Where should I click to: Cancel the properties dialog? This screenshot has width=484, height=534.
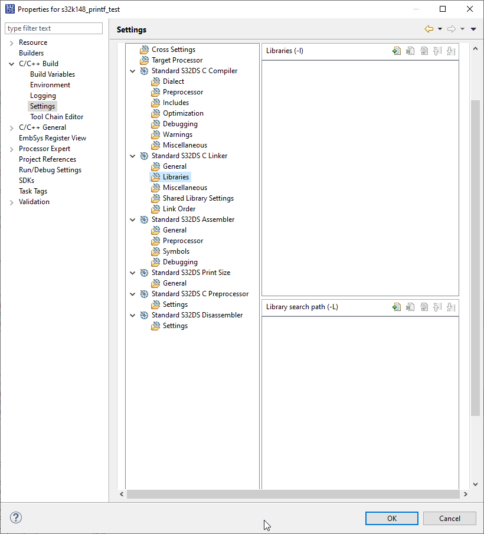coord(450,518)
